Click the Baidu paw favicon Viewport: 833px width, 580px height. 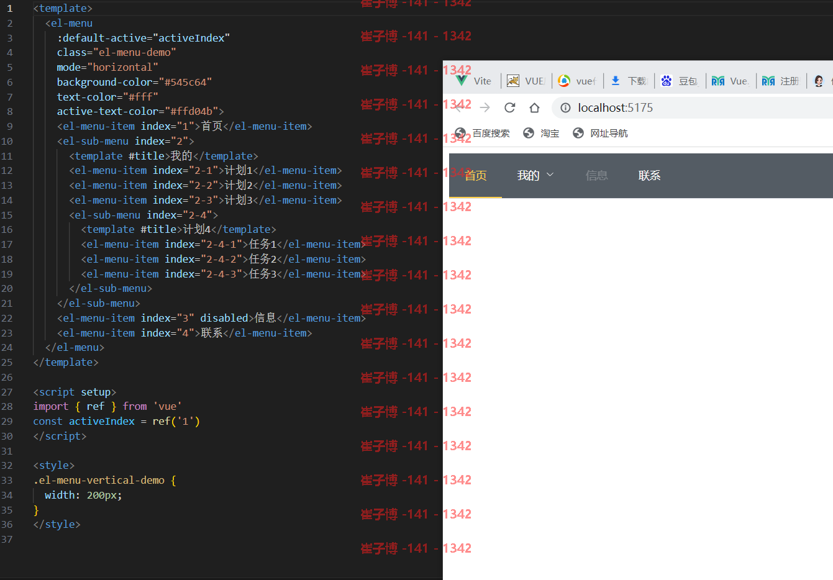coord(667,81)
